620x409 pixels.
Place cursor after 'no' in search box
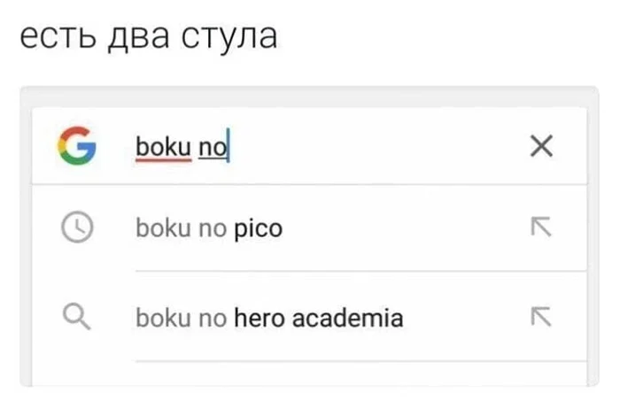point(228,146)
